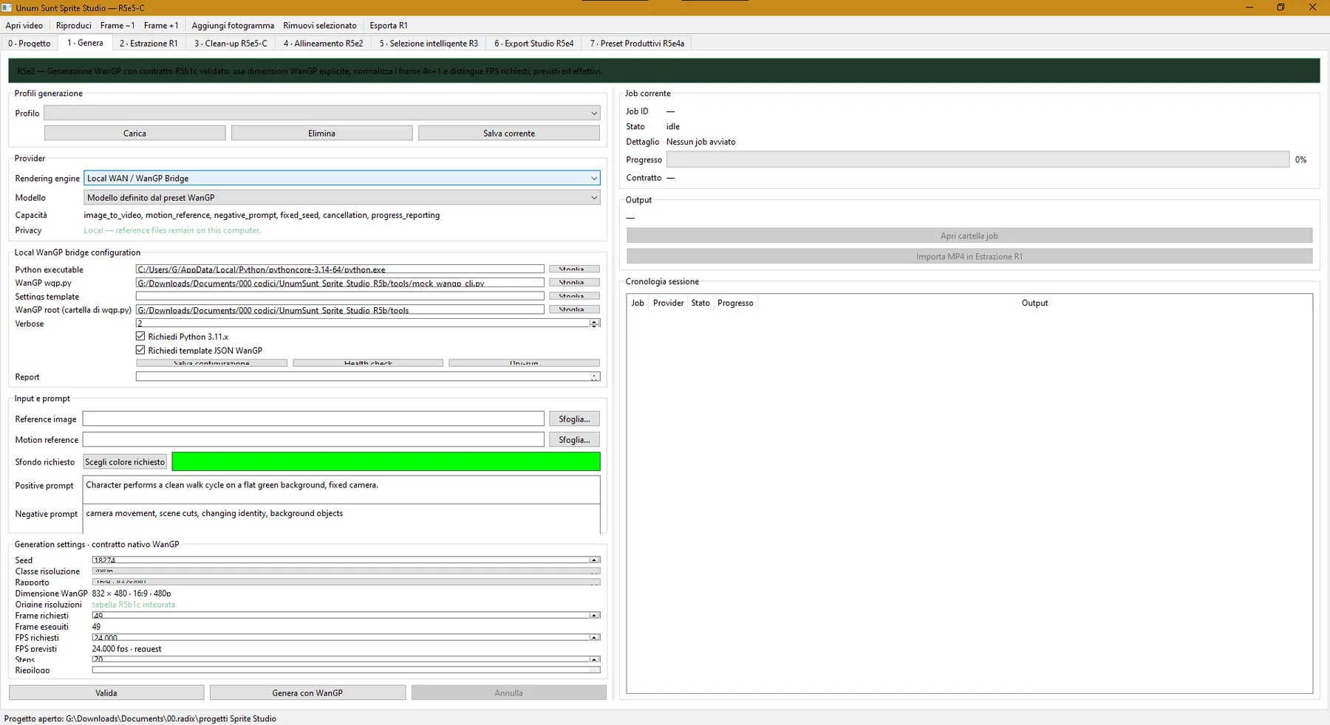Click the Report text field

(368, 377)
